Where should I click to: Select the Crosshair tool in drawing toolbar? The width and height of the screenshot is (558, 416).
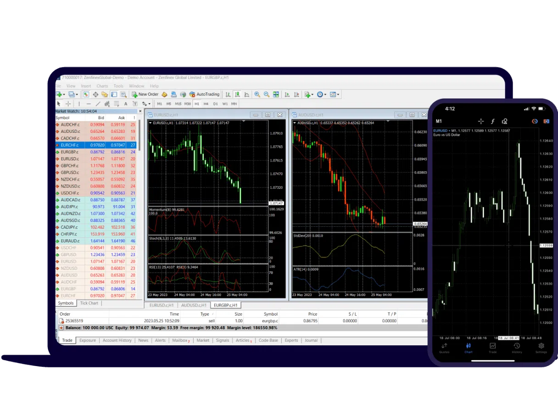click(68, 104)
